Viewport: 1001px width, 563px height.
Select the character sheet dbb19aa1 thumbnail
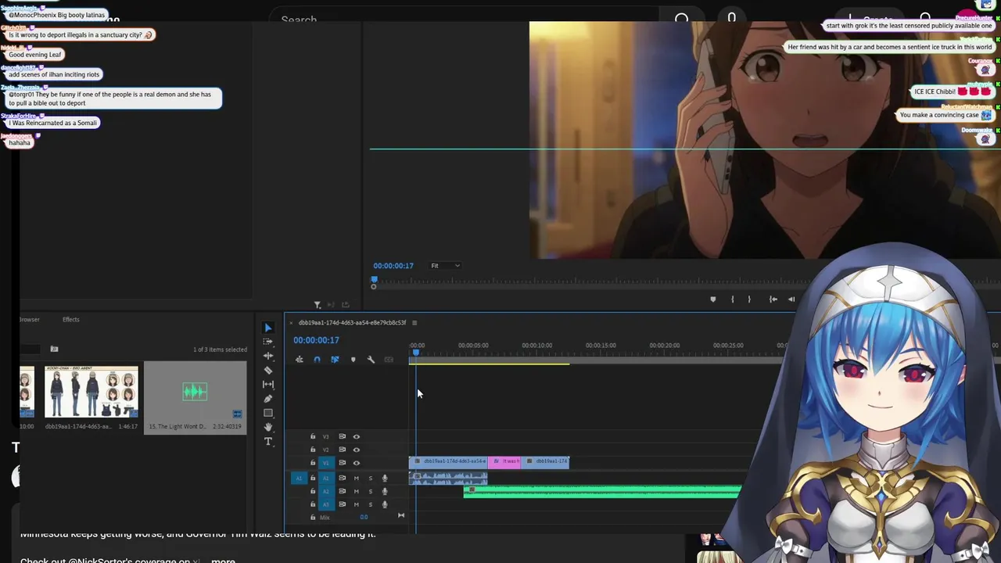point(91,392)
